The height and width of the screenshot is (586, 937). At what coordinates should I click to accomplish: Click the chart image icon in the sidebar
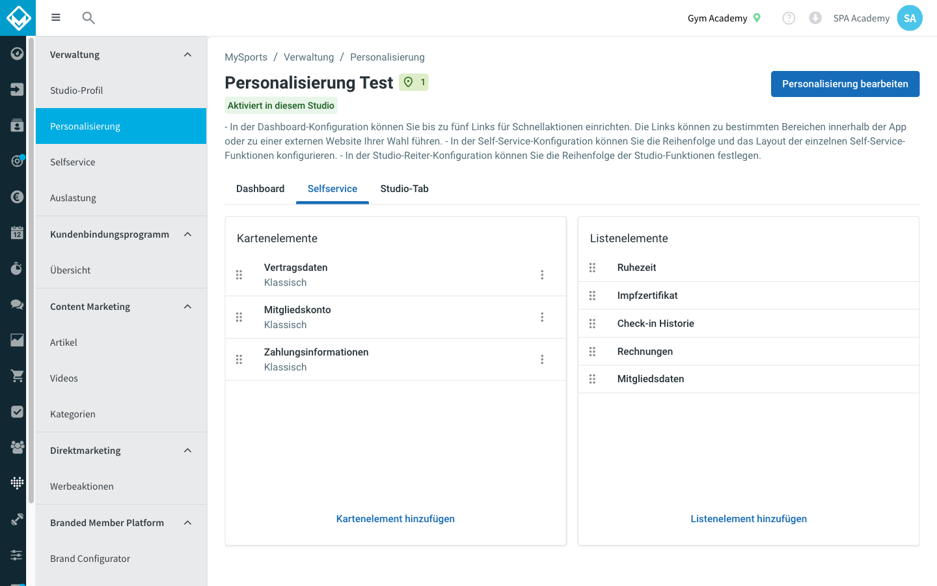coord(17,340)
